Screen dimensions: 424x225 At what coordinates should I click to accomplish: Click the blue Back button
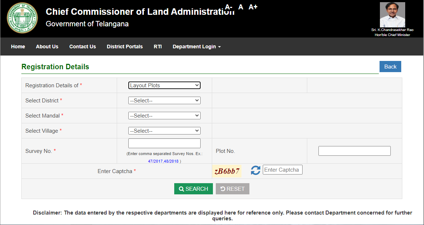pos(390,67)
